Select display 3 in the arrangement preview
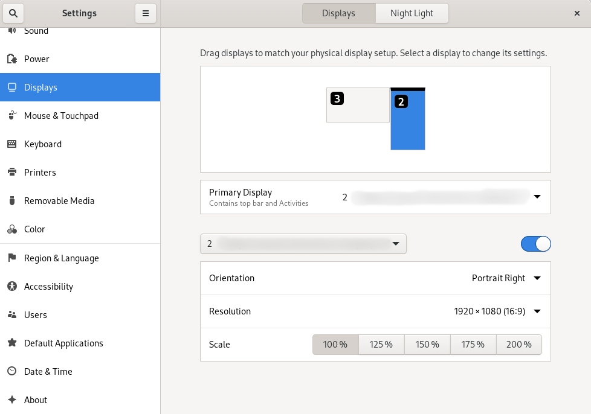 point(358,106)
